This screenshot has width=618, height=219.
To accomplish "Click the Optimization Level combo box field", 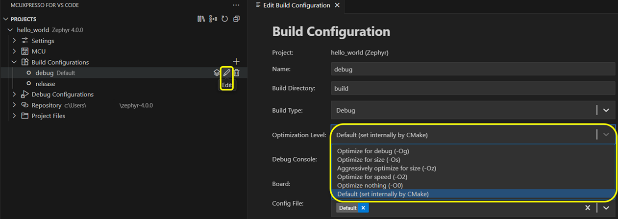I will click(473, 135).
